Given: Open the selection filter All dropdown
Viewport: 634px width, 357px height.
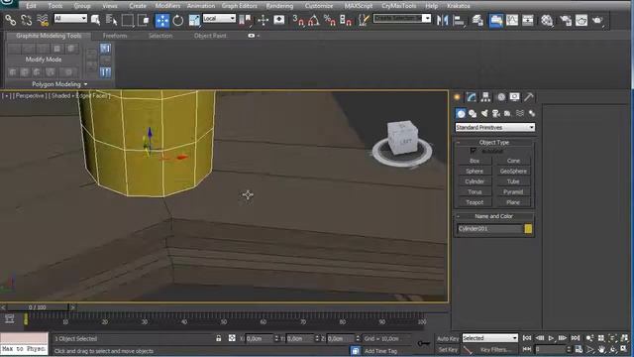Looking at the screenshot, I should coord(70,18).
